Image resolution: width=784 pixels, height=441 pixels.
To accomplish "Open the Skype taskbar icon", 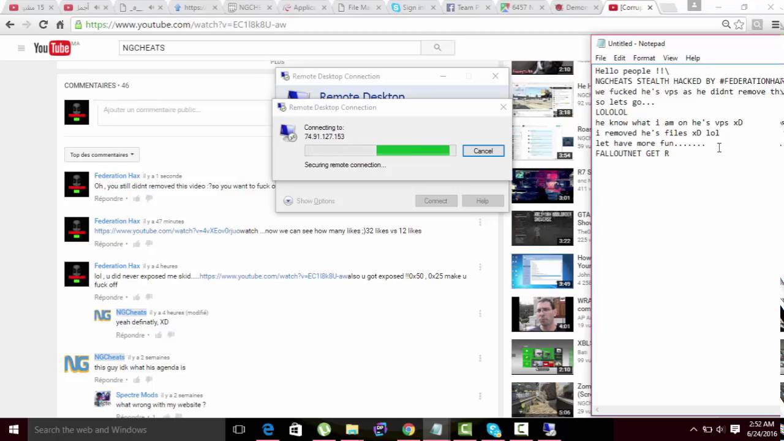I will click(493, 429).
